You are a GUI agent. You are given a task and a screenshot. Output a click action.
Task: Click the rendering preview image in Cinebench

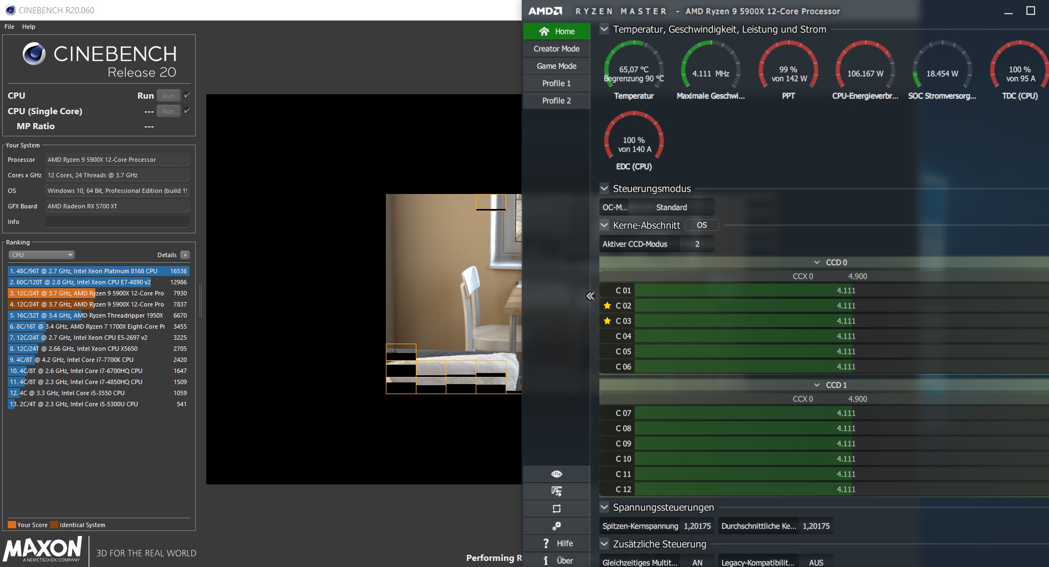[x=454, y=294]
